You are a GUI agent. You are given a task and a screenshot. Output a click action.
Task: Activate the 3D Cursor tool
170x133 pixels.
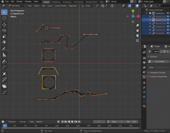[x=4, y=18]
